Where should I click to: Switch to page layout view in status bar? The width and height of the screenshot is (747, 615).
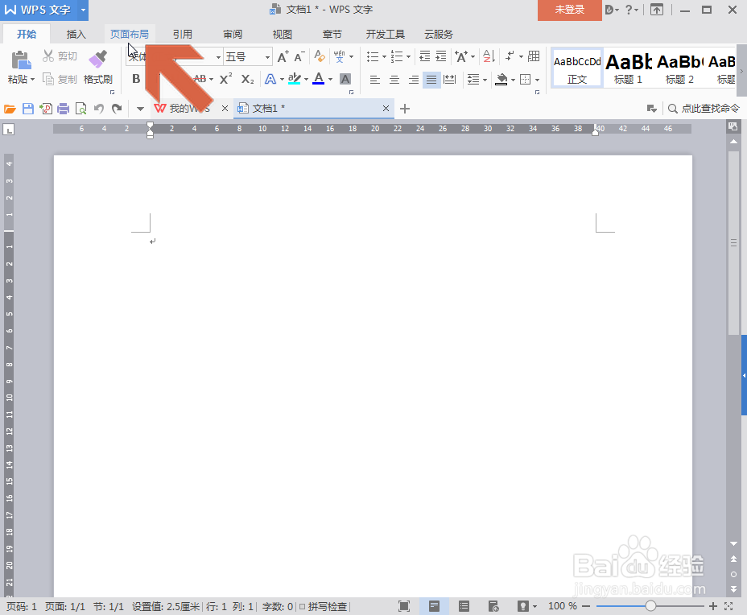434,606
